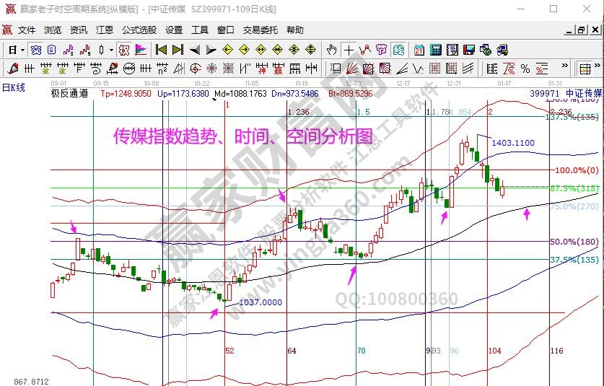
Task: Select the crosshair cursor tool
Action: (x=349, y=50)
